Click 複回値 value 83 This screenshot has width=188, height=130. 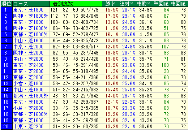(x=183, y=96)
